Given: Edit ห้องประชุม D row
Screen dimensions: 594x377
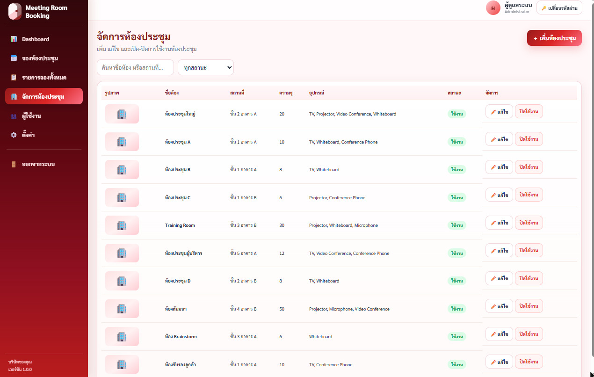Looking at the screenshot, I should coord(499,278).
